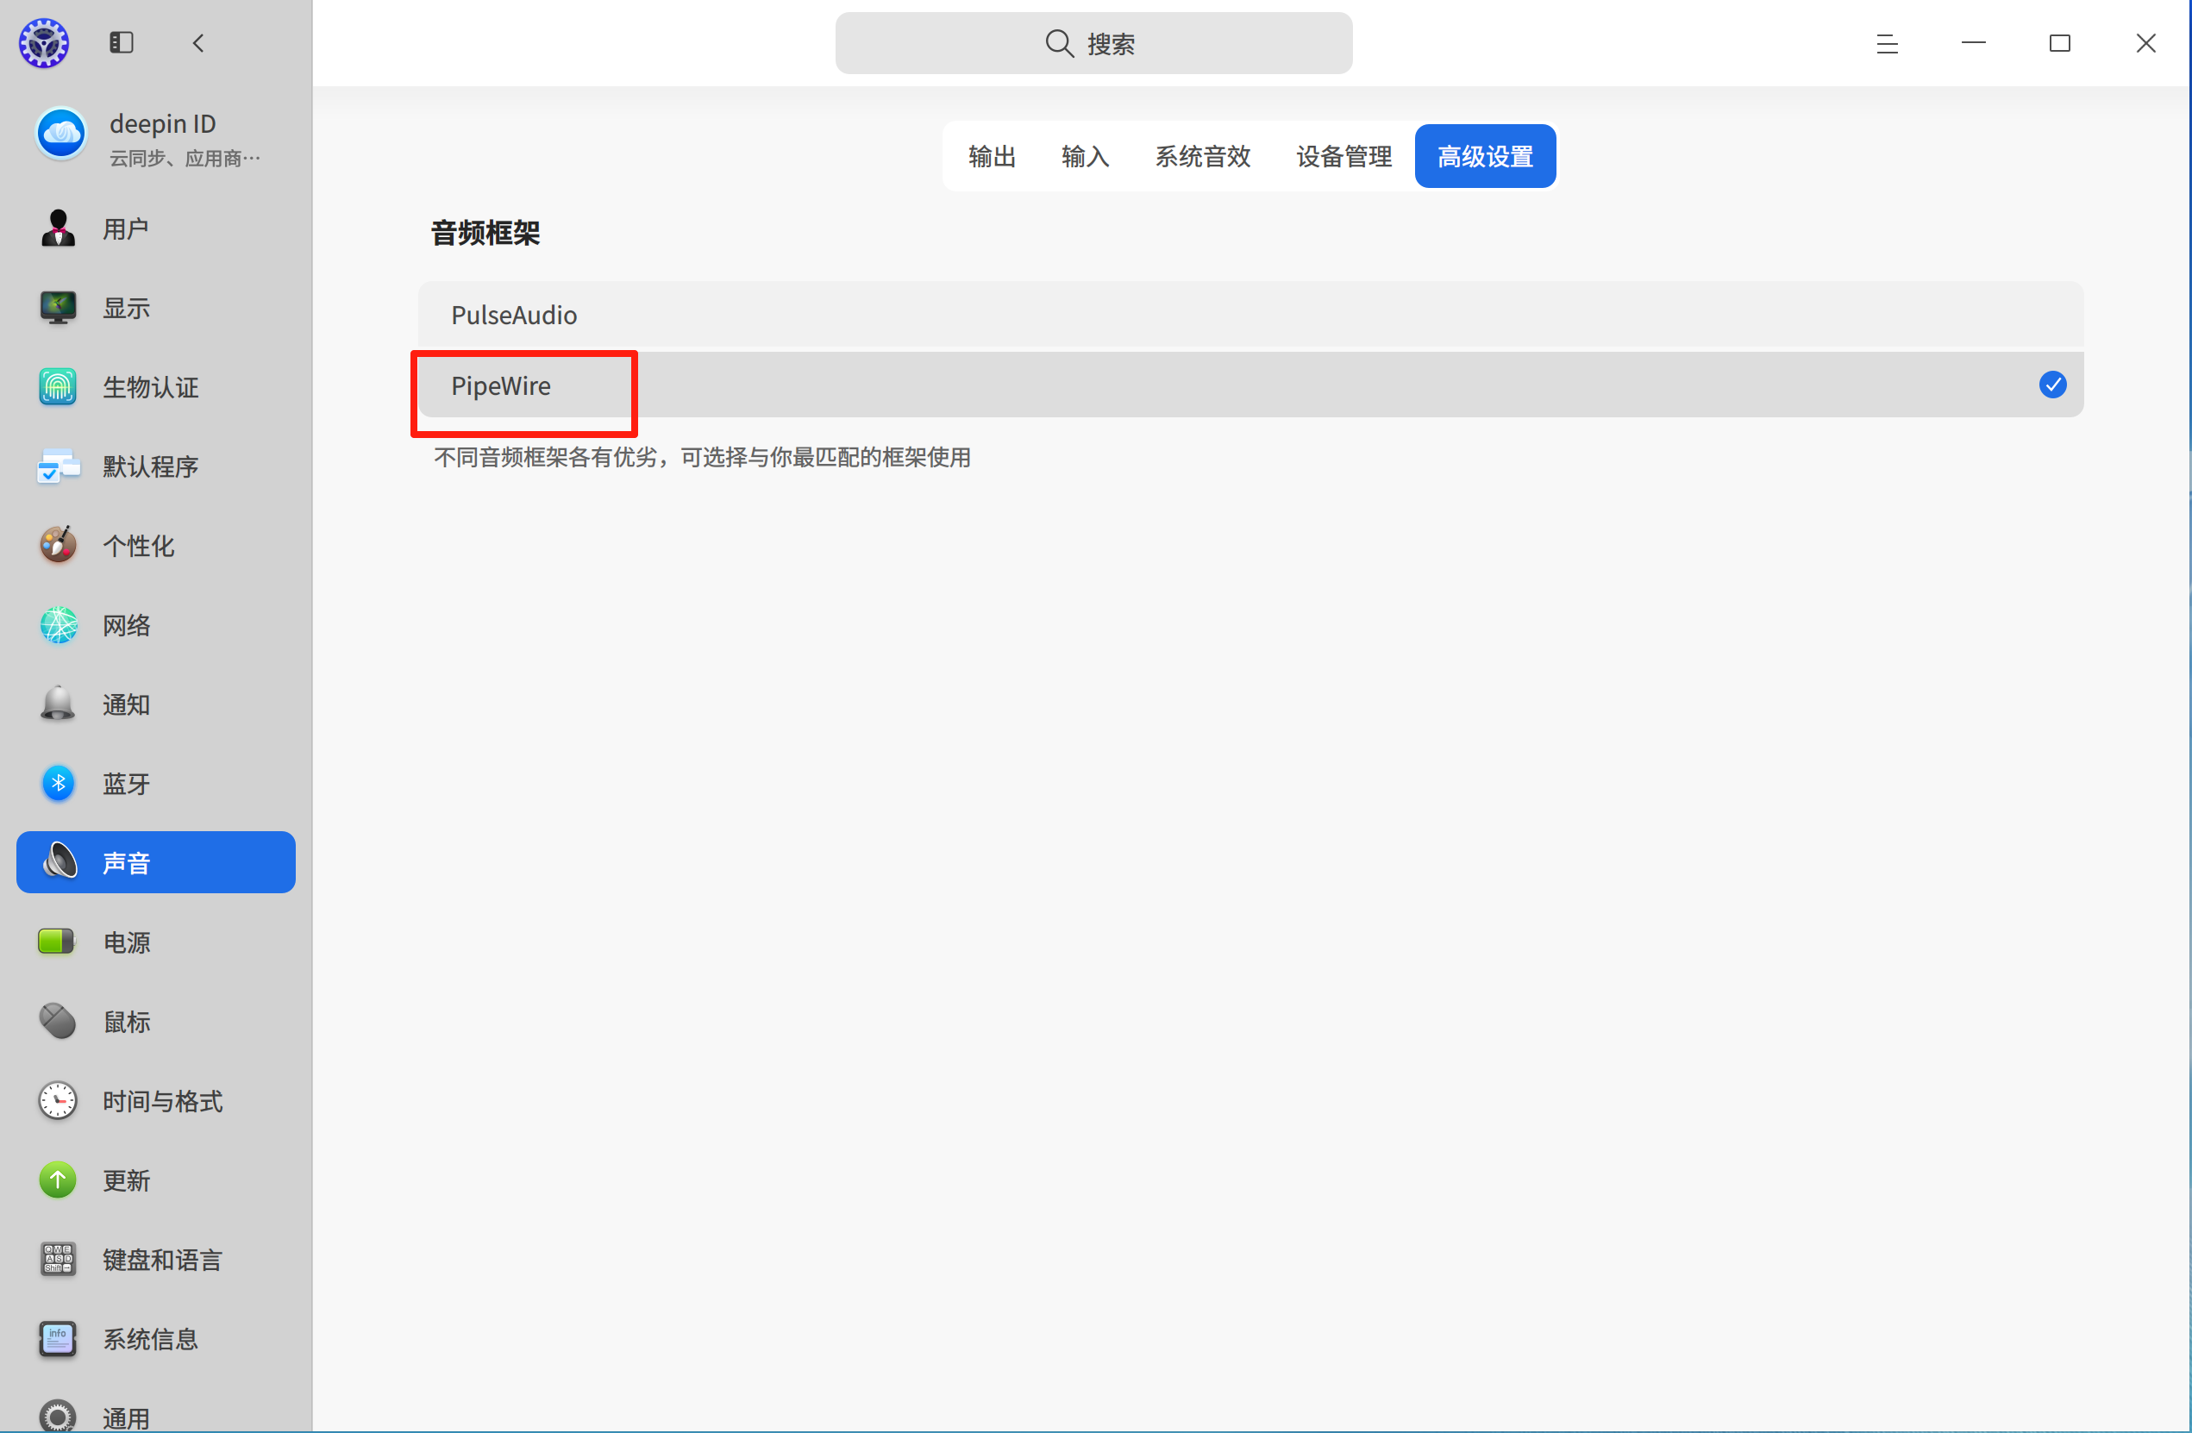
Task: Close the Control Center window
Action: tap(2146, 43)
